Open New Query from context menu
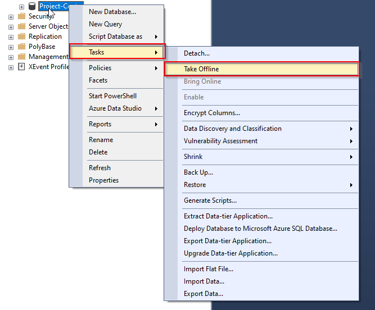Viewport: 375px width, 310px height. tap(105, 24)
